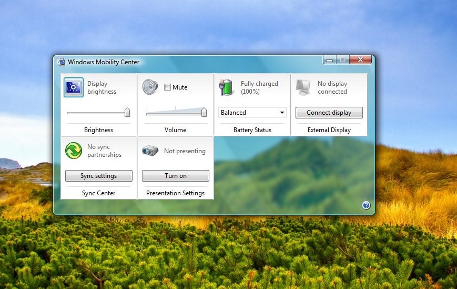The height and width of the screenshot is (289, 457).
Task: Click the 'No display connected' text
Action: point(332,87)
